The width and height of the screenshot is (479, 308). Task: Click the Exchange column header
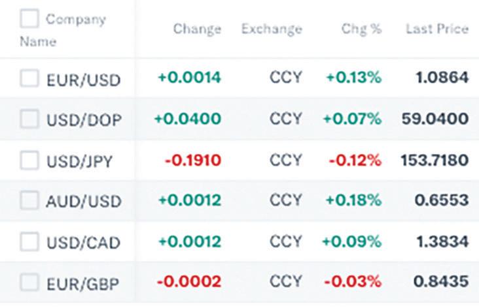click(x=272, y=29)
